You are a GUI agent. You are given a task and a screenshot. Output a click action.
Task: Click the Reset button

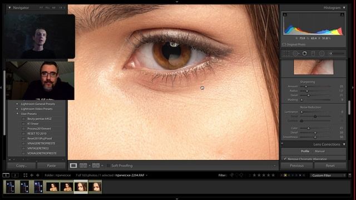pos(330,166)
